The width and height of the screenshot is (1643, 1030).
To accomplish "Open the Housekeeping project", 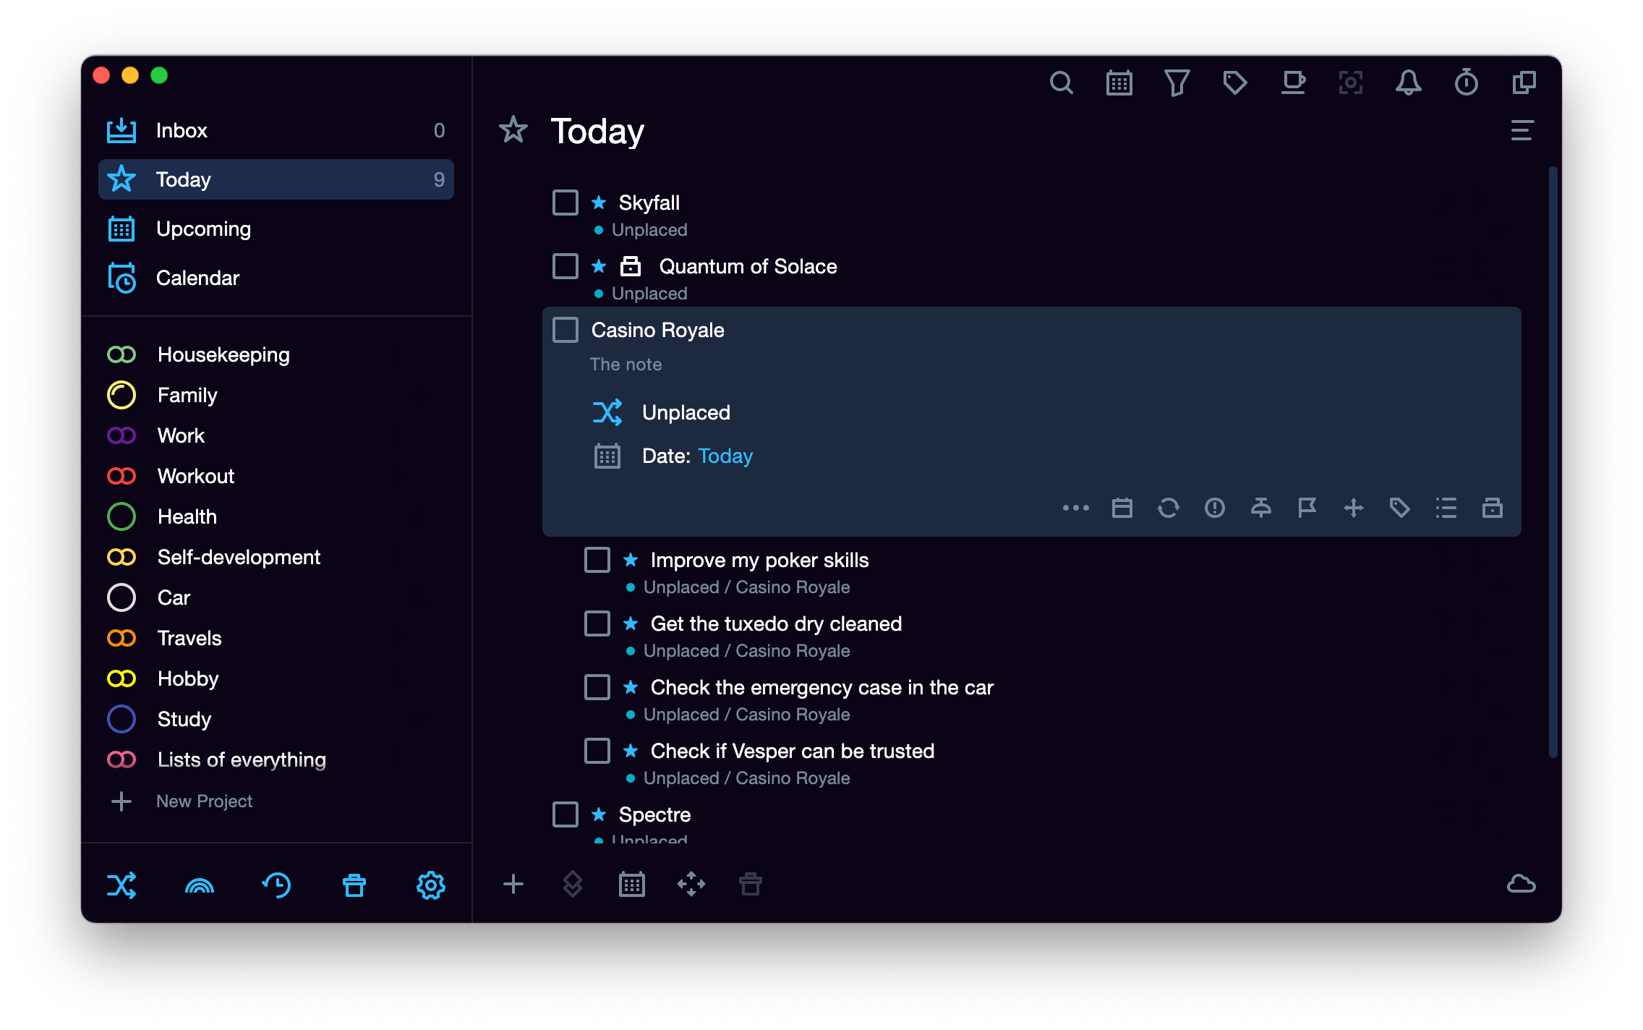I will pyautogui.click(x=276, y=354).
